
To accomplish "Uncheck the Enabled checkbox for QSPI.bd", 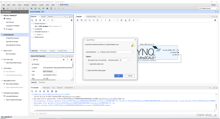I will click(33, 64).
